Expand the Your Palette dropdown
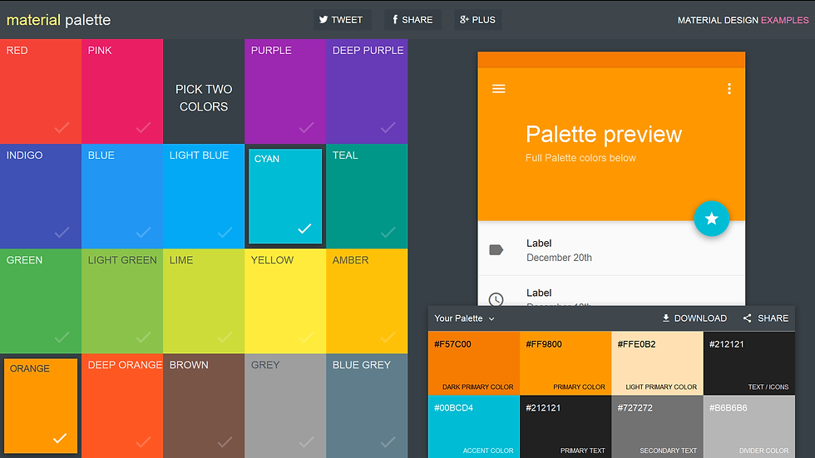This screenshot has height=458, width=815. pos(464,318)
